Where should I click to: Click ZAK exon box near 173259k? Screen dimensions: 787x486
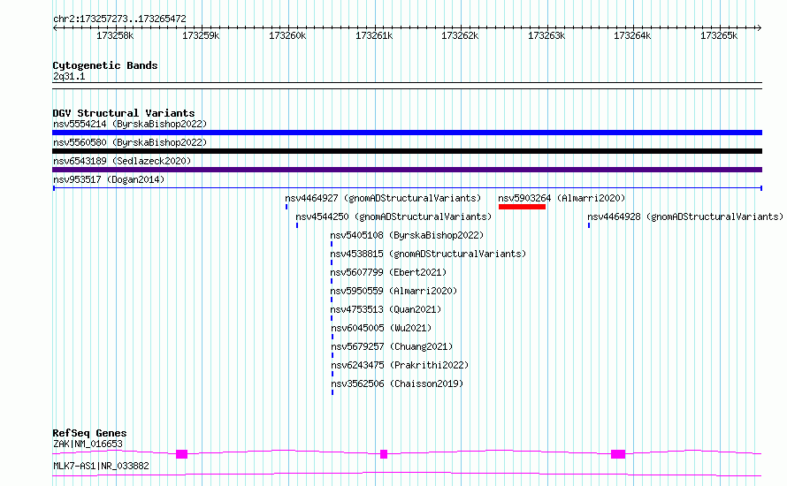181,454
